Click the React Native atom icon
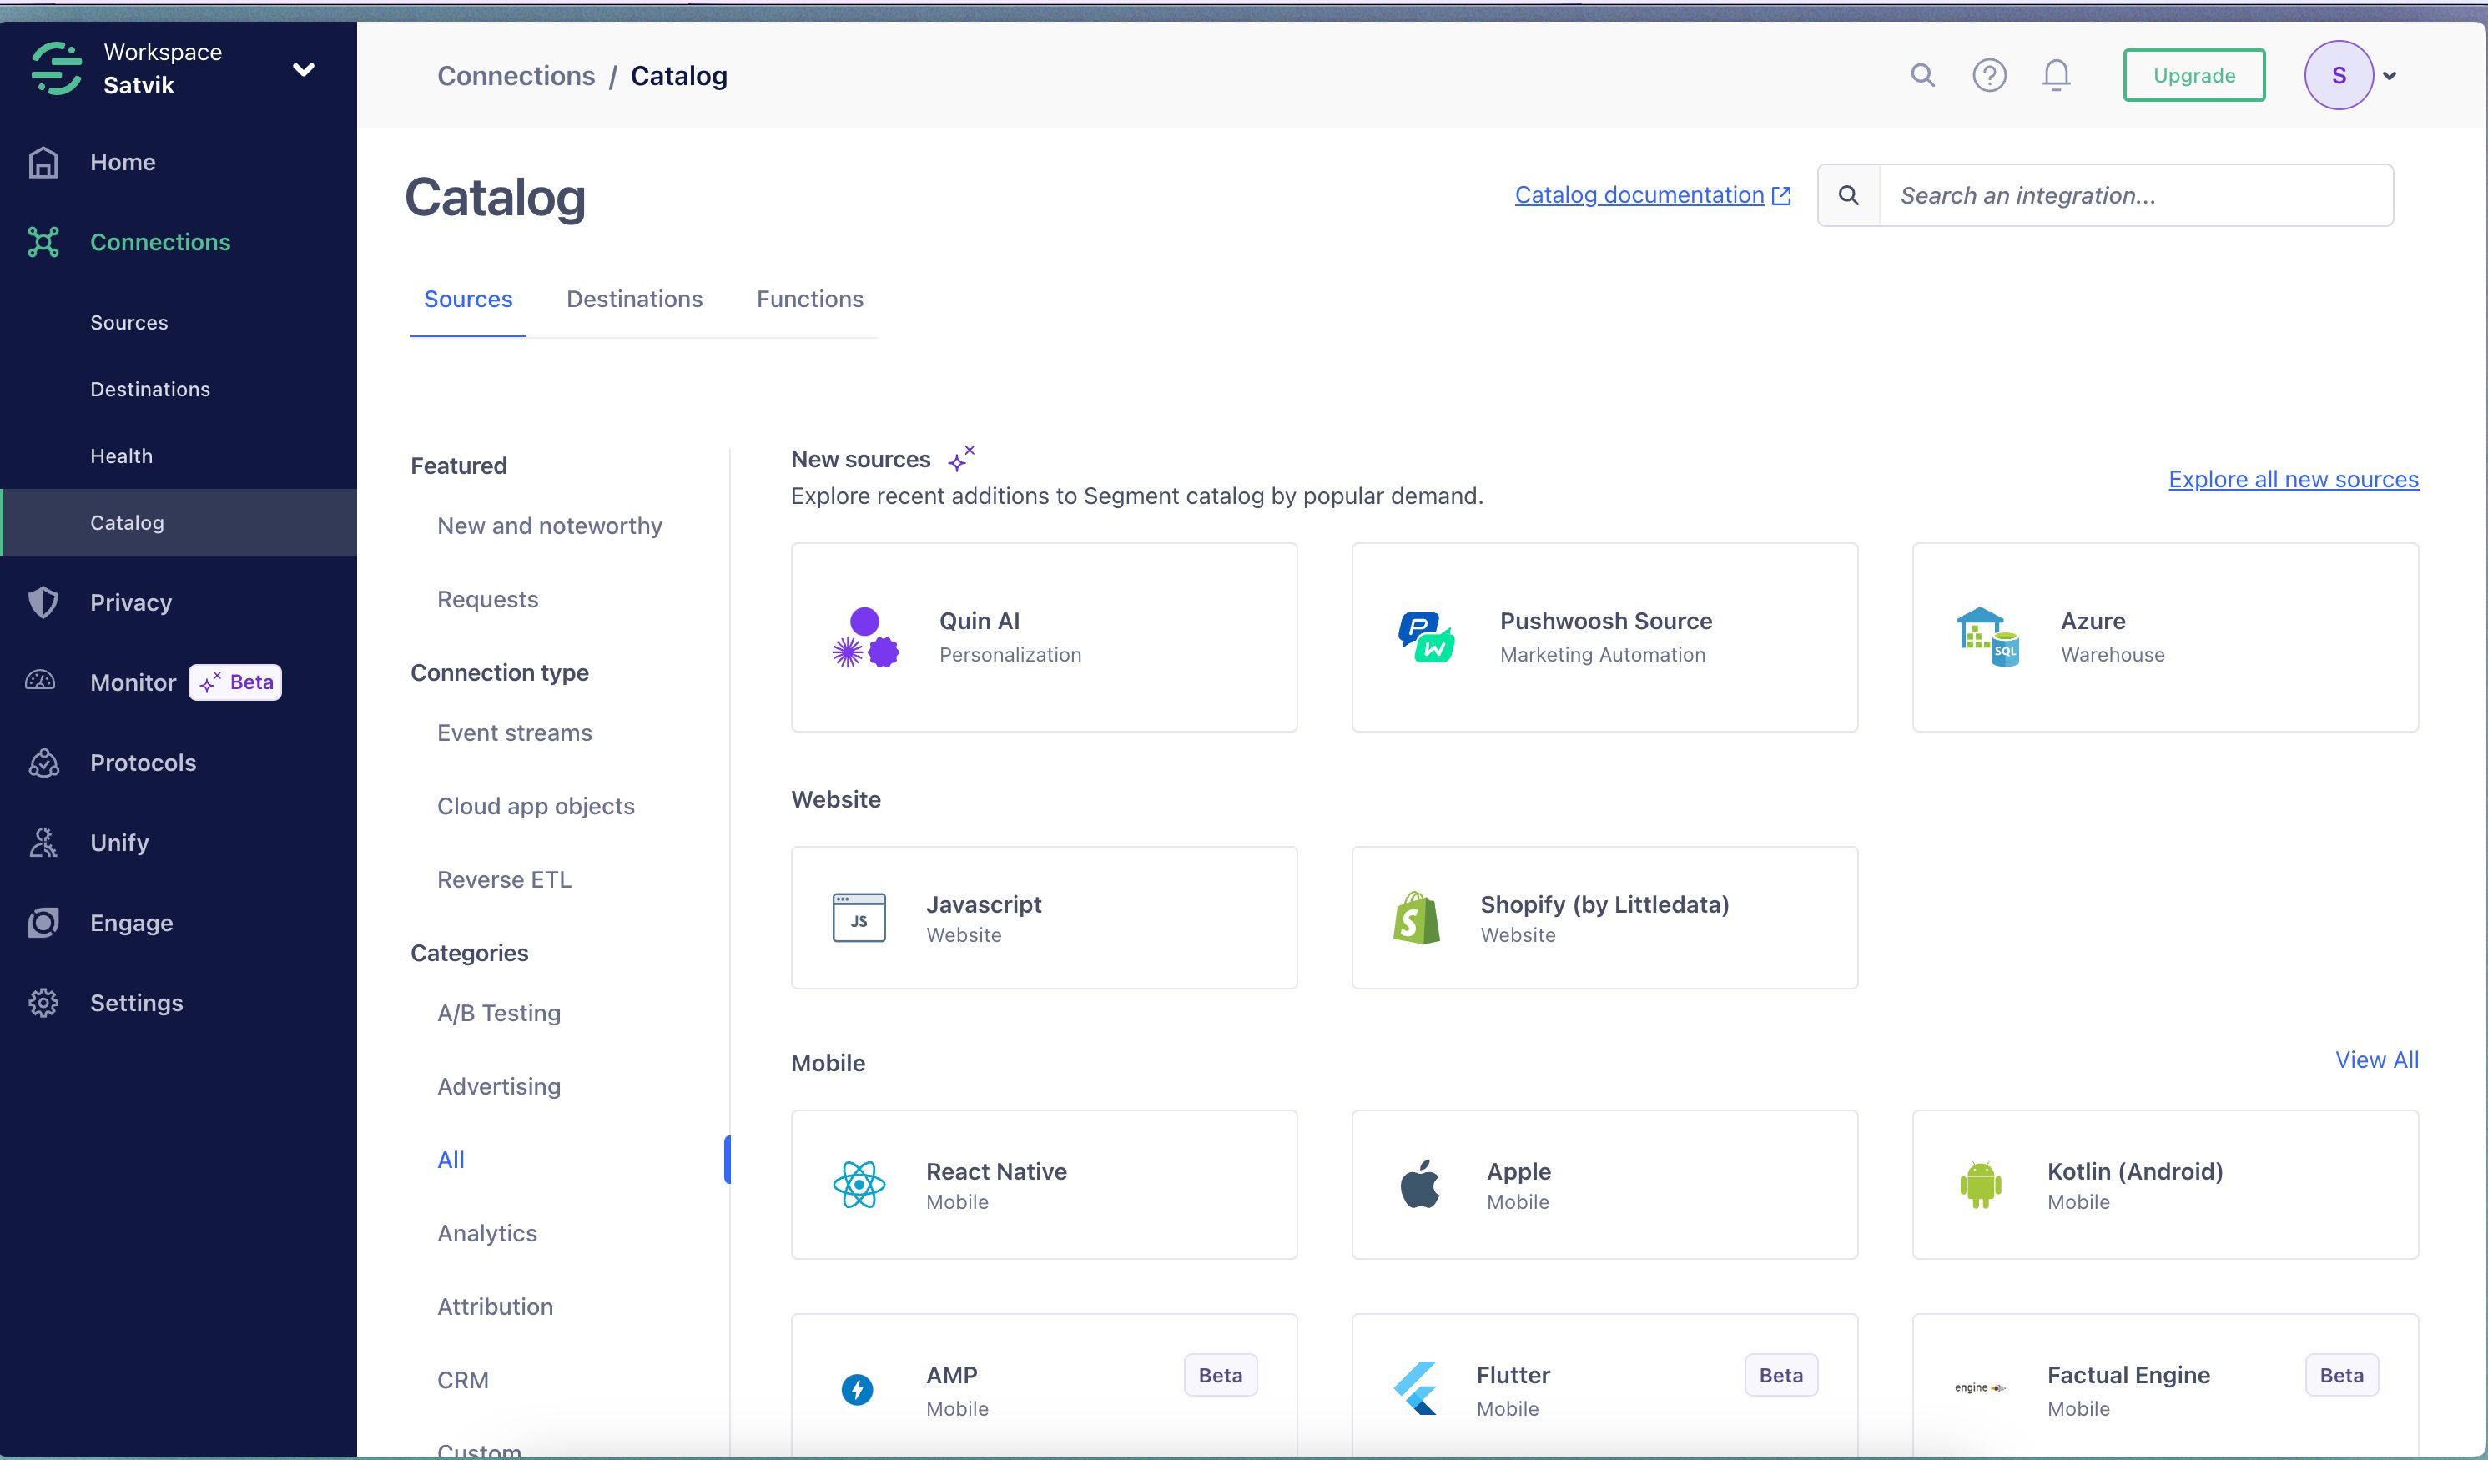2488x1460 pixels. pos(859,1185)
